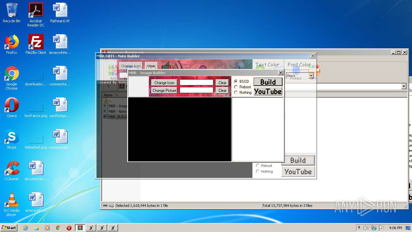Open the YouTube button in Image Builder
Screen dimensions: 412x232
pos(268,92)
